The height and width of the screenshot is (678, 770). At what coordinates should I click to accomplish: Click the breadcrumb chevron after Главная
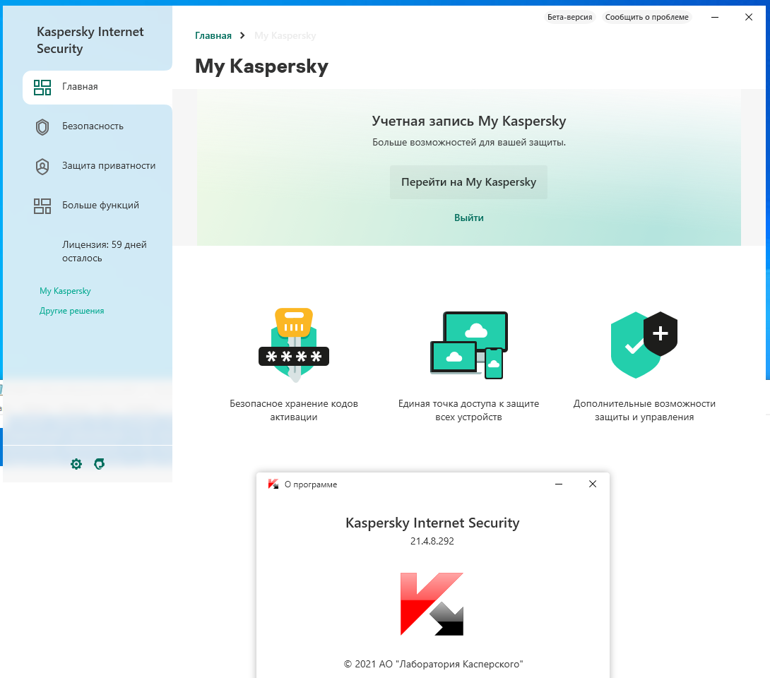[x=242, y=35]
